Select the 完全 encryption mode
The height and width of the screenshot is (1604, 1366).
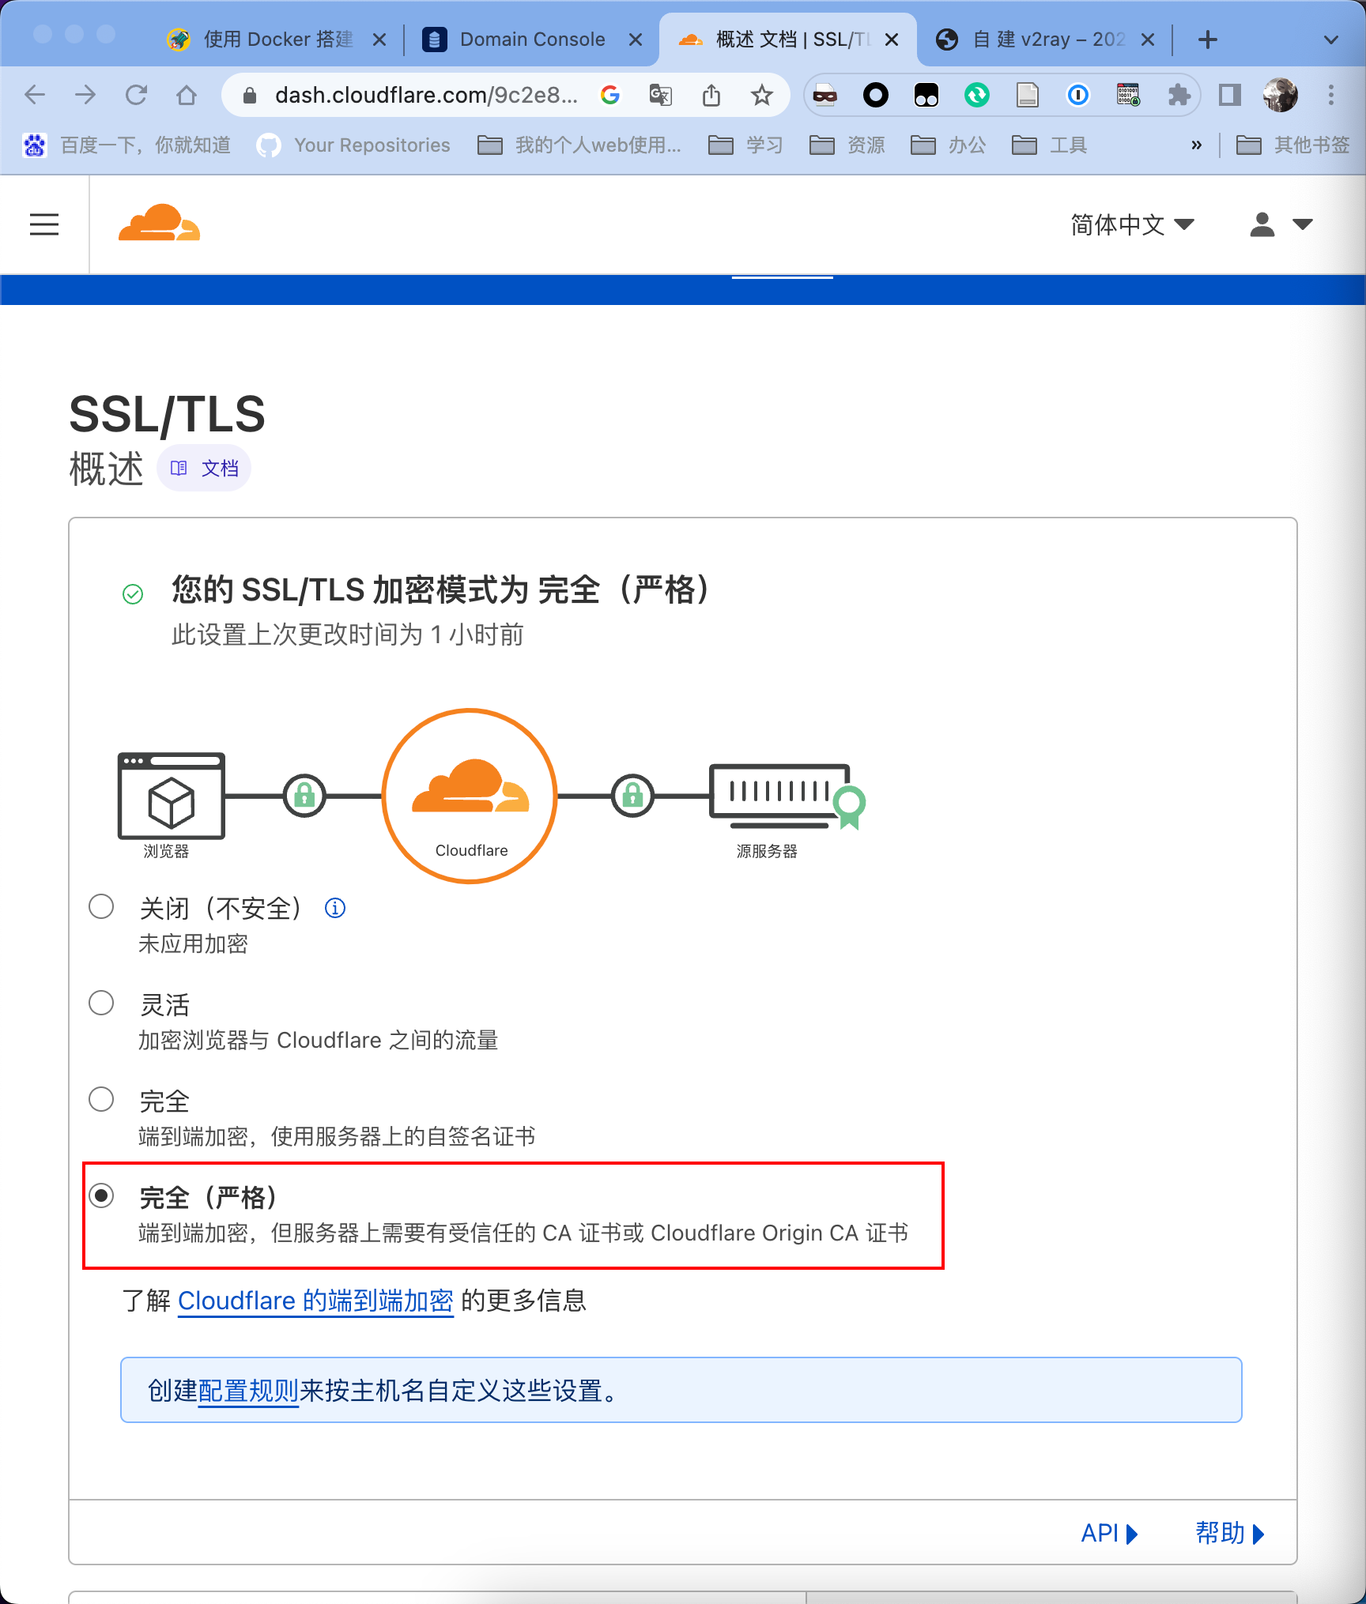(x=101, y=1099)
